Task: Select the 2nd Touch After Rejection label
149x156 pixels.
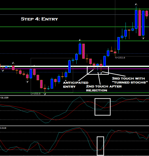Action: coord(104,88)
